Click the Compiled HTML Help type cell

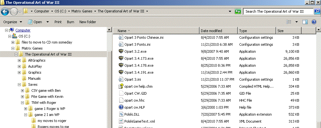tap(256, 86)
